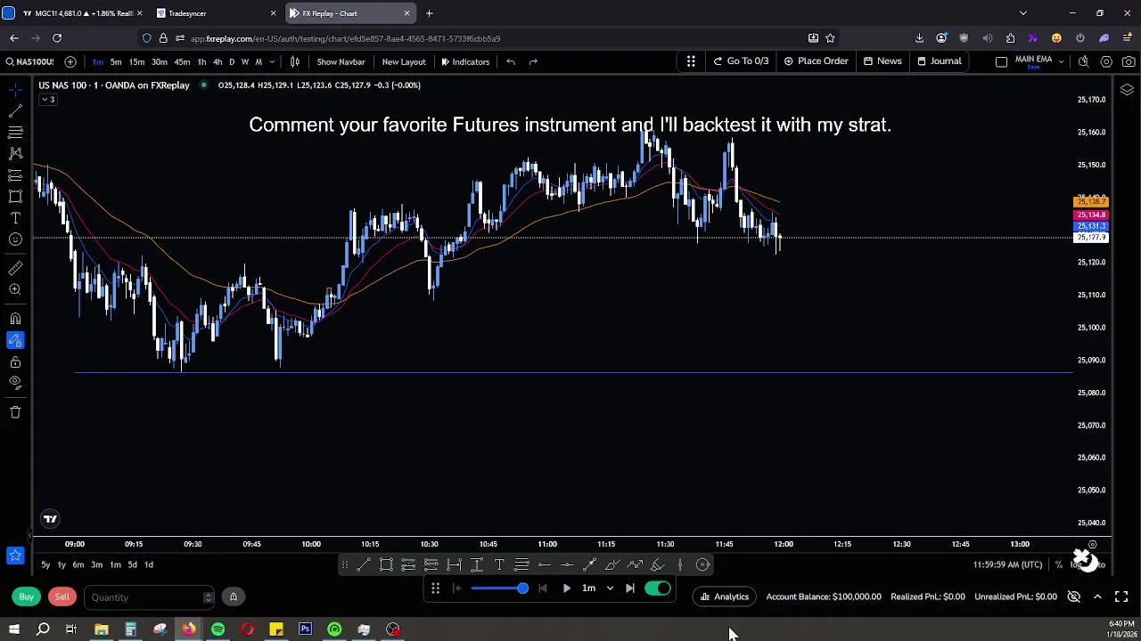Click the replay play button
Image resolution: width=1141 pixels, height=641 pixels.
point(566,588)
